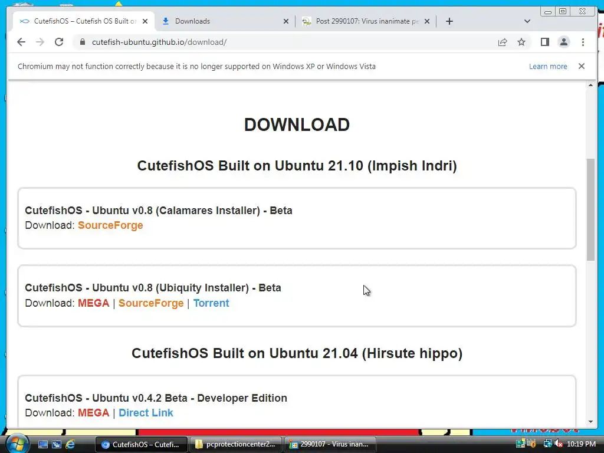Viewport: 604px width, 453px height.
Task: Click the v0.4.2 Beta Developer Edition title
Action: pyautogui.click(x=156, y=398)
